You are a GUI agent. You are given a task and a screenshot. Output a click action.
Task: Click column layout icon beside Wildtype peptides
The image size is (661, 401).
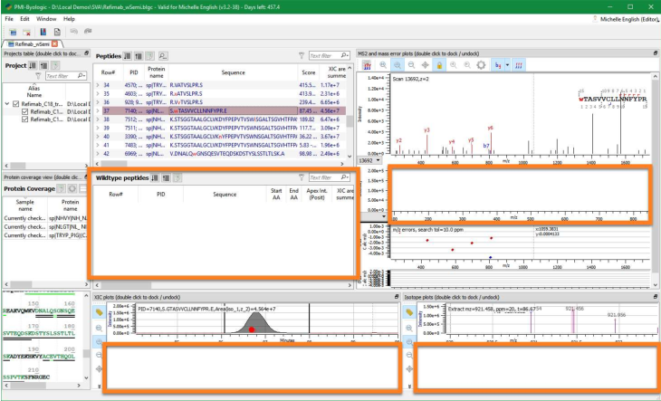point(167,178)
